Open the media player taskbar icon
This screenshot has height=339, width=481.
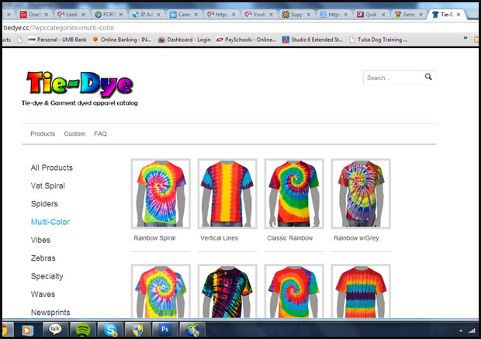pos(27,330)
